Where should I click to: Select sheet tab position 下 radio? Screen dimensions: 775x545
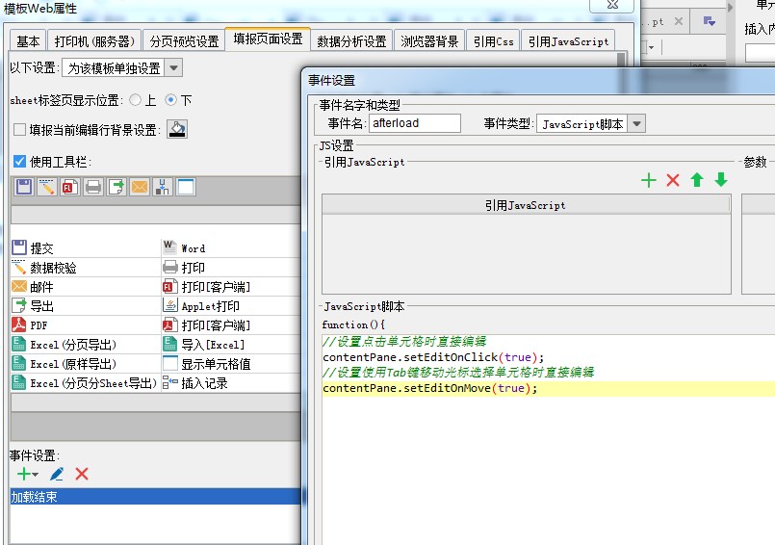pyautogui.click(x=170, y=100)
